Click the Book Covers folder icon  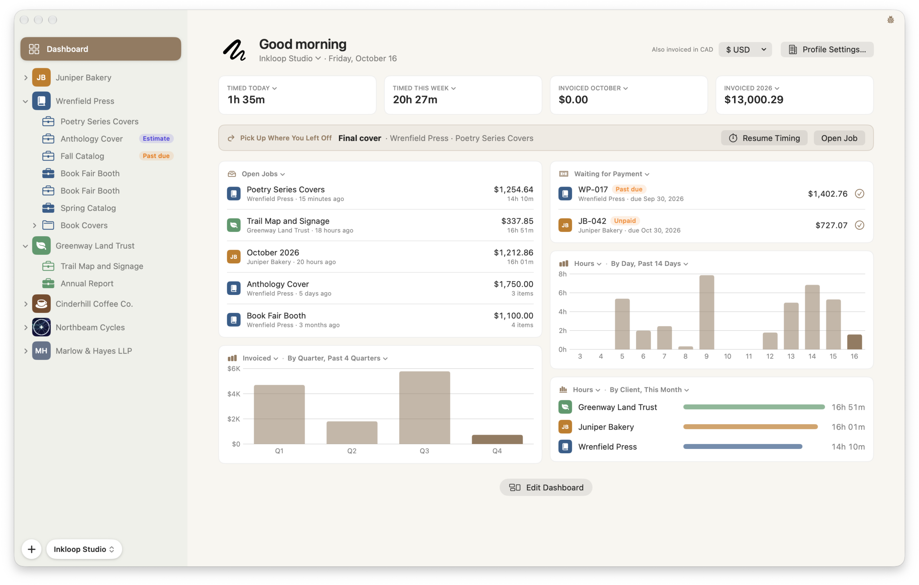click(x=48, y=225)
